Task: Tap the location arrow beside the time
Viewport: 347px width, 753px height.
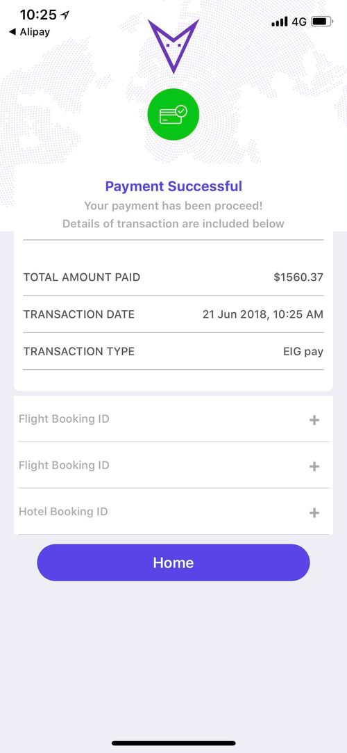Action: coord(65,15)
